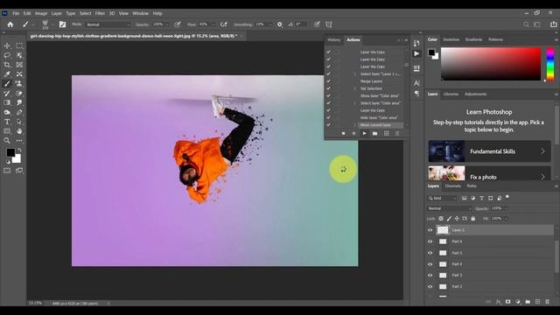
Task: Switch to the Channels tab
Action: [453, 185]
